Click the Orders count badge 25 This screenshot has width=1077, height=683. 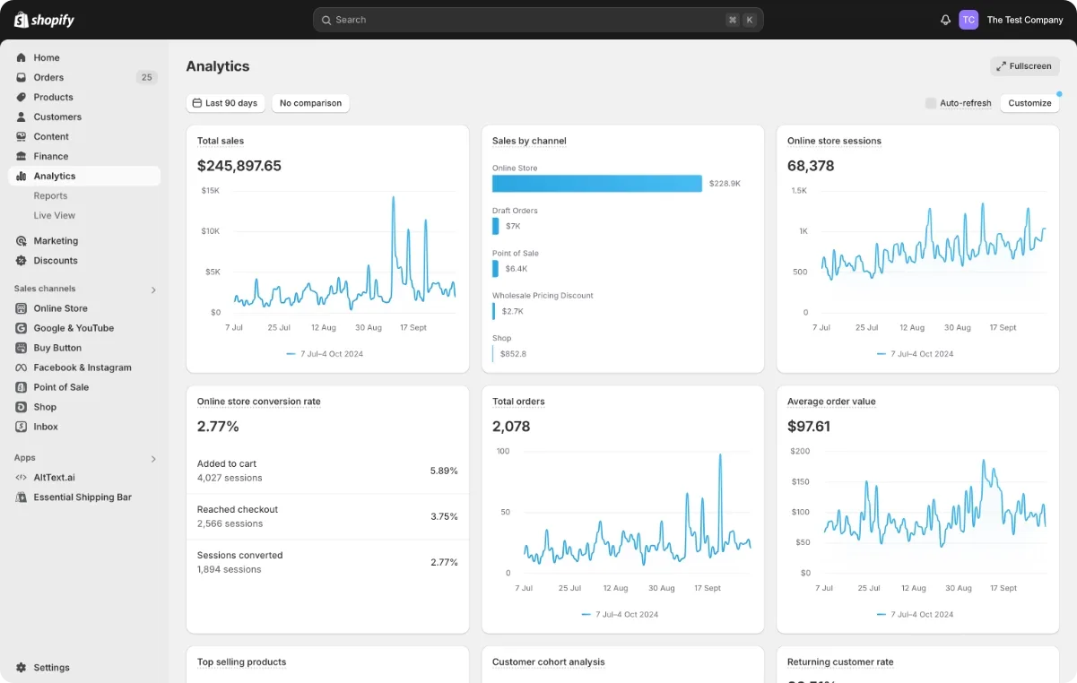click(x=147, y=77)
